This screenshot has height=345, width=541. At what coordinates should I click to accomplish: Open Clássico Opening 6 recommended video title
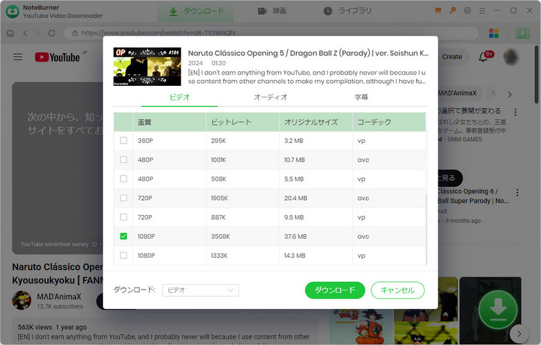click(x=473, y=196)
